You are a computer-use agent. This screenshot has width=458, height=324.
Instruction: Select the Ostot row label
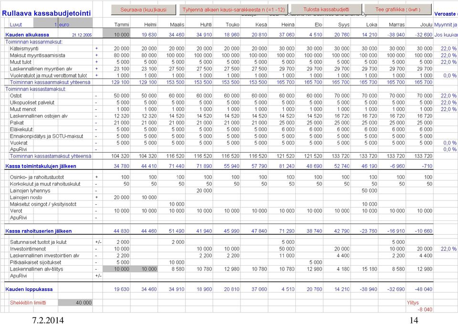[x=16, y=95]
